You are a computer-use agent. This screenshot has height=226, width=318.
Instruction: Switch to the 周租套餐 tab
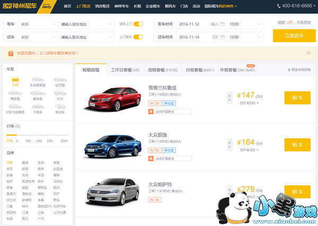[x=163, y=70]
